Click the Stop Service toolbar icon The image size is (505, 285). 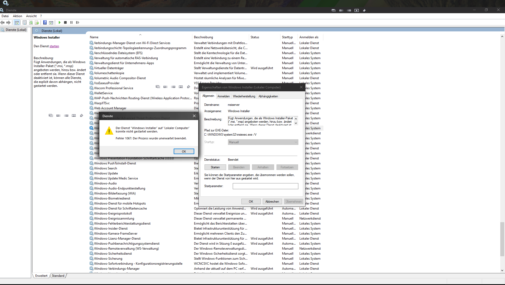[x=65, y=22]
